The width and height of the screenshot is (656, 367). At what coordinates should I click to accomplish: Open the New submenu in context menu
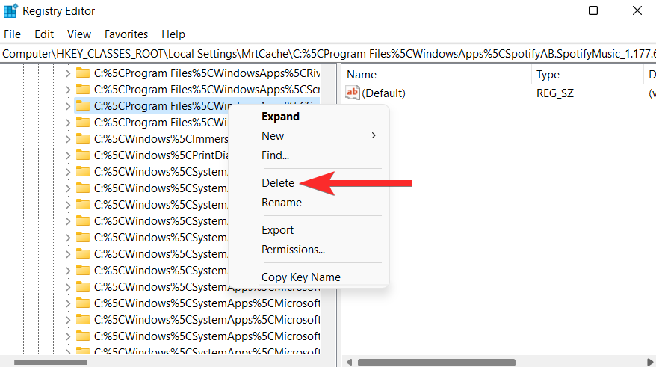(318, 136)
